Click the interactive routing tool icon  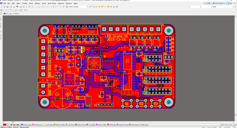[91, 7]
